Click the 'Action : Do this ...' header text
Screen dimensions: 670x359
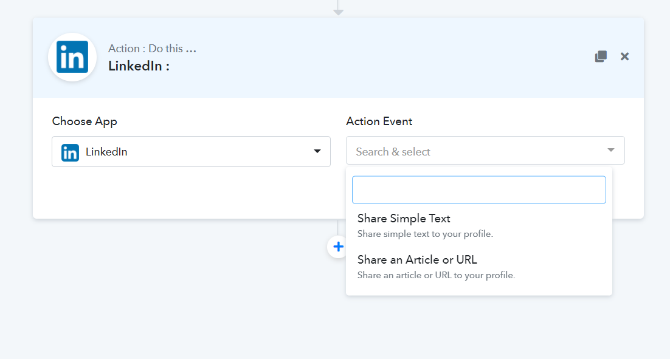[152, 49]
